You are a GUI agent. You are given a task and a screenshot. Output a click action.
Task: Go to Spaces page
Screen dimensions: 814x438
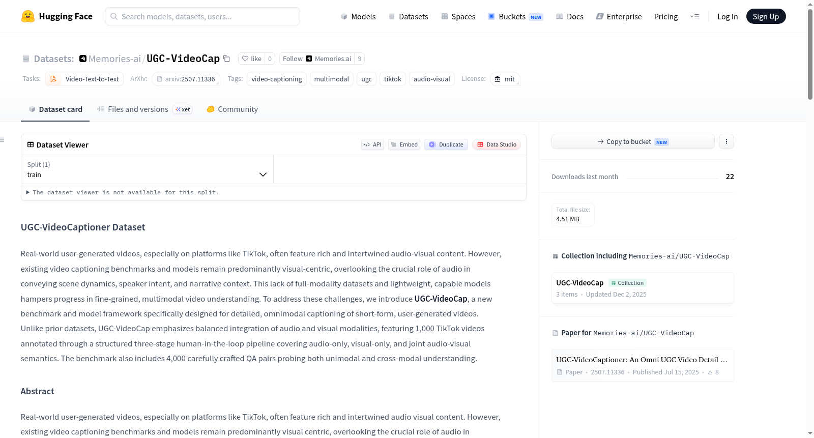(x=458, y=16)
